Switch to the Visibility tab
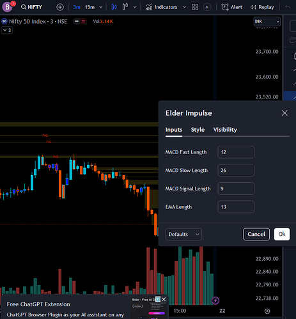Image resolution: width=296 pixels, height=319 pixels. coord(225,130)
